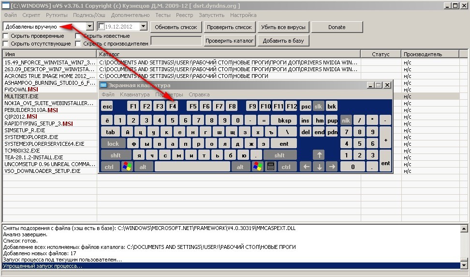Sort list by 'Производитель' column header

point(430,54)
